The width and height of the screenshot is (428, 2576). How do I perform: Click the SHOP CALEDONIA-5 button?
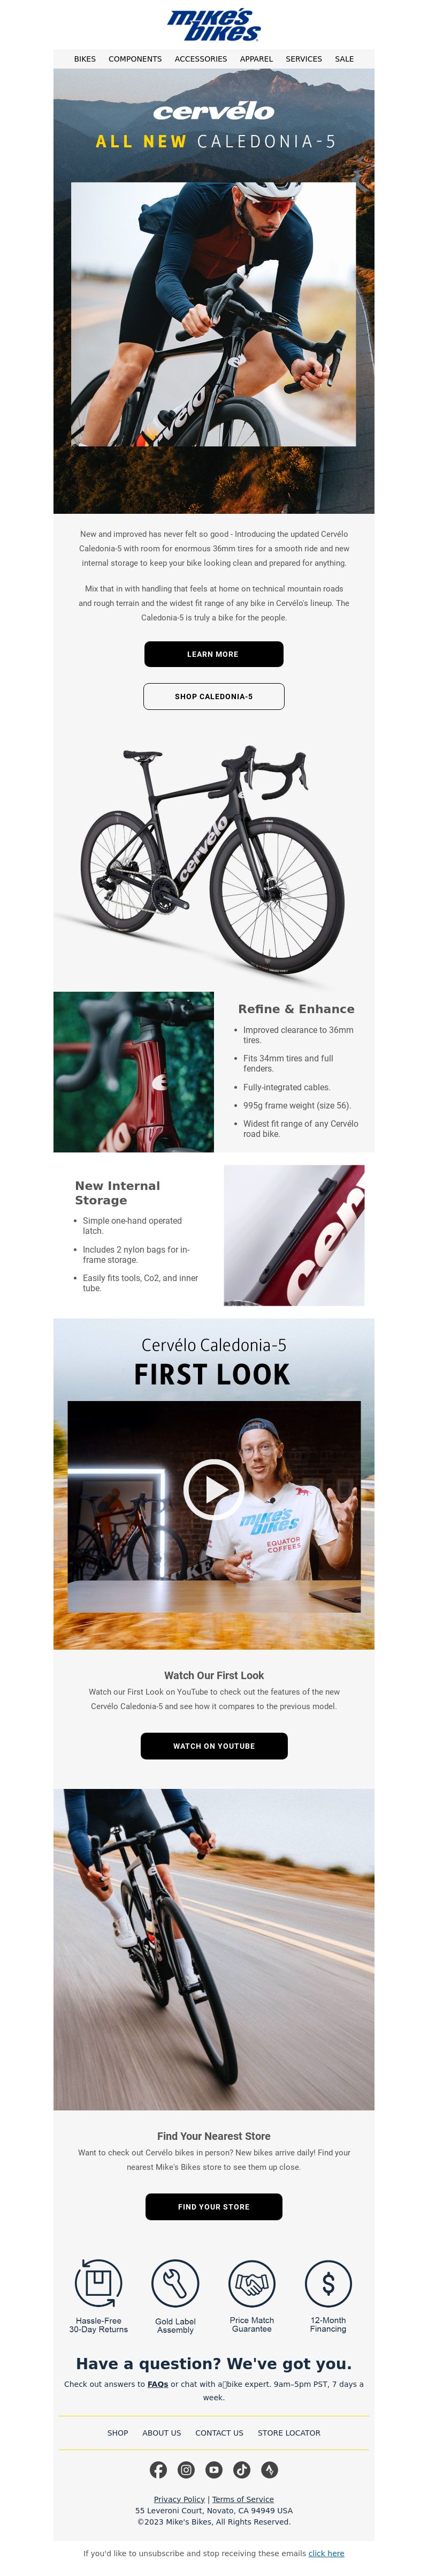tap(213, 696)
